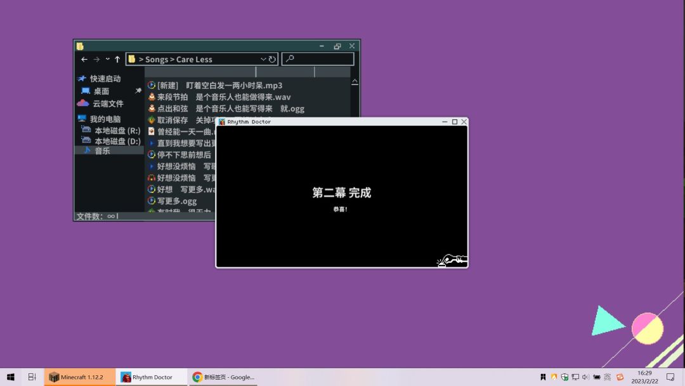
Task: Click the yellow shield tray icon
Action: (554, 377)
